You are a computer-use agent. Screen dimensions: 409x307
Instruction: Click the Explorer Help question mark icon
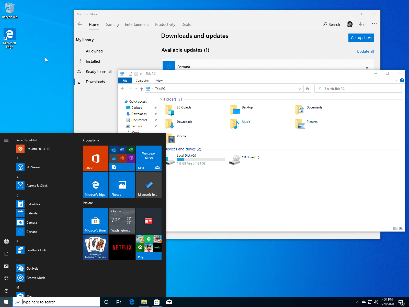point(402,80)
